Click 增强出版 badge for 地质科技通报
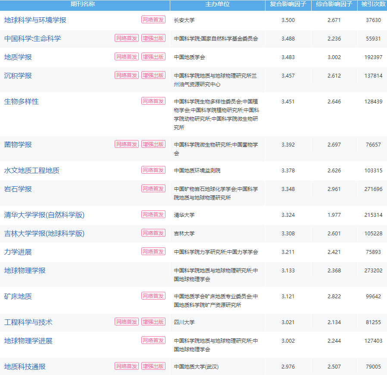 coord(153,366)
